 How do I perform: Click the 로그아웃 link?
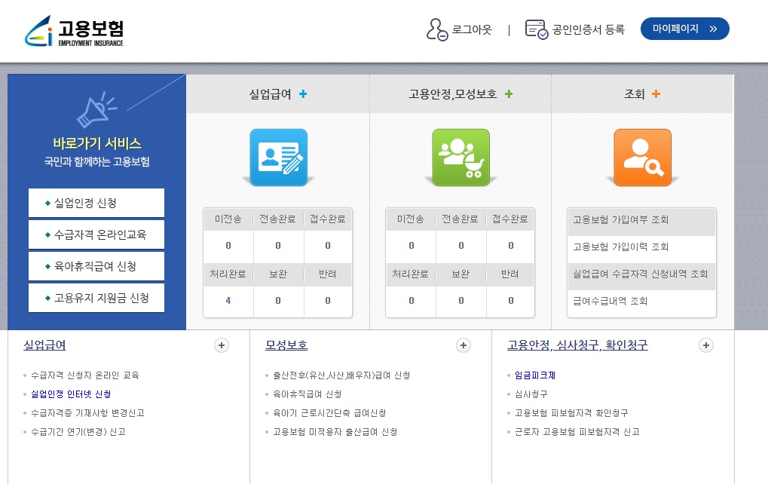472,29
